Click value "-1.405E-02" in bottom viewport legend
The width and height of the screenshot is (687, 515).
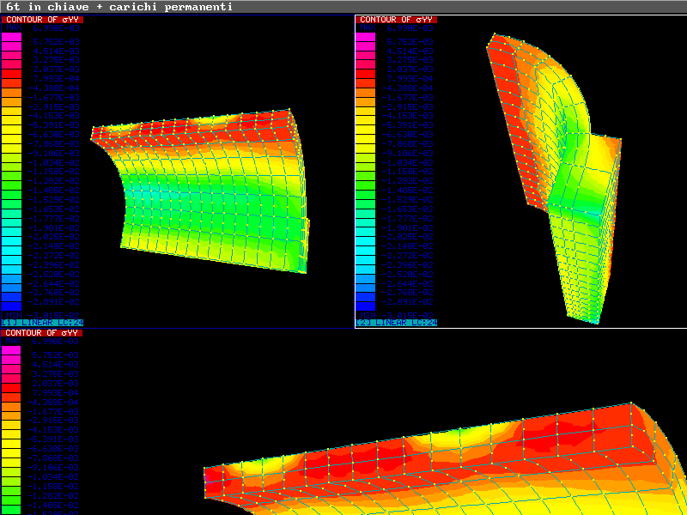(x=53, y=505)
